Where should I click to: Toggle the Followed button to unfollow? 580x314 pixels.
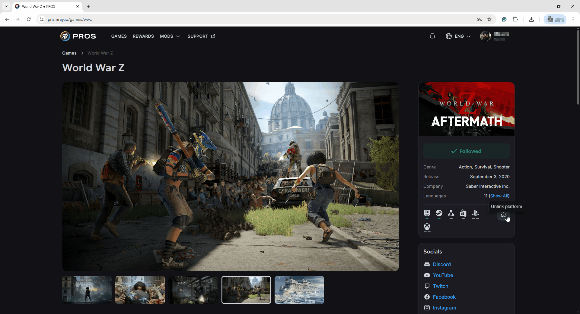point(466,151)
